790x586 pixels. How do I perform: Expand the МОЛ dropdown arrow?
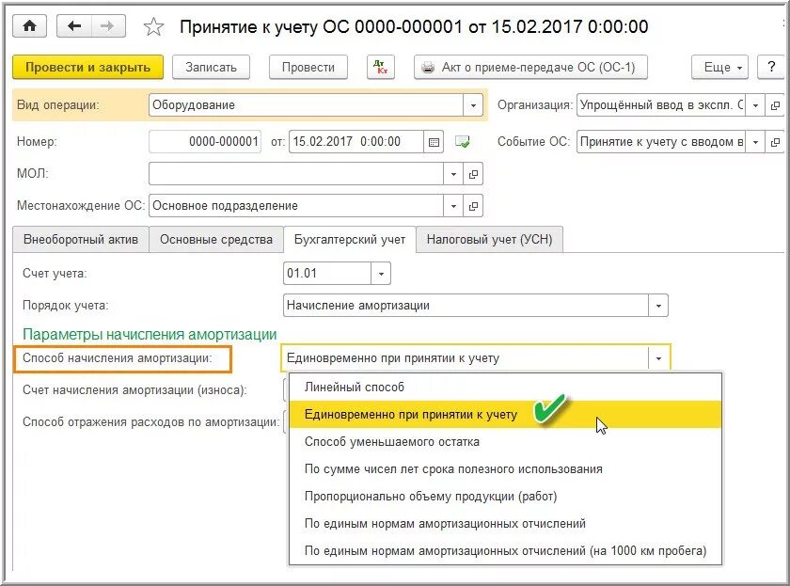(x=453, y=174)
